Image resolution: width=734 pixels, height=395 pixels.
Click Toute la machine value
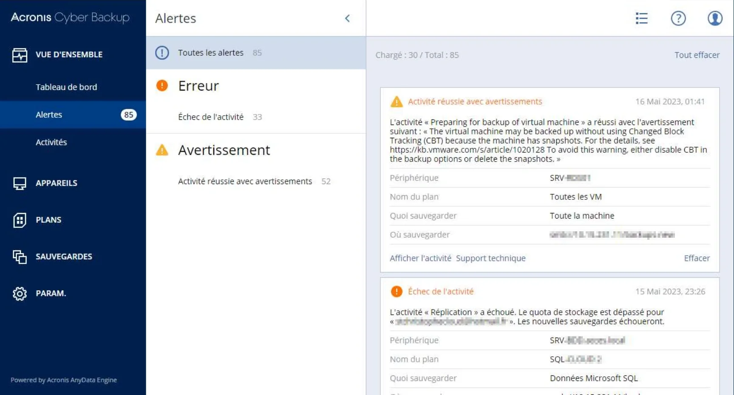(x=582, y=216)
